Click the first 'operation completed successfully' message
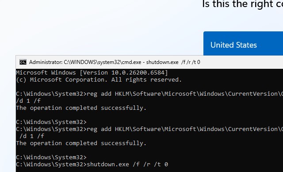Screen dimensions: 283x172 click(81, 108)
